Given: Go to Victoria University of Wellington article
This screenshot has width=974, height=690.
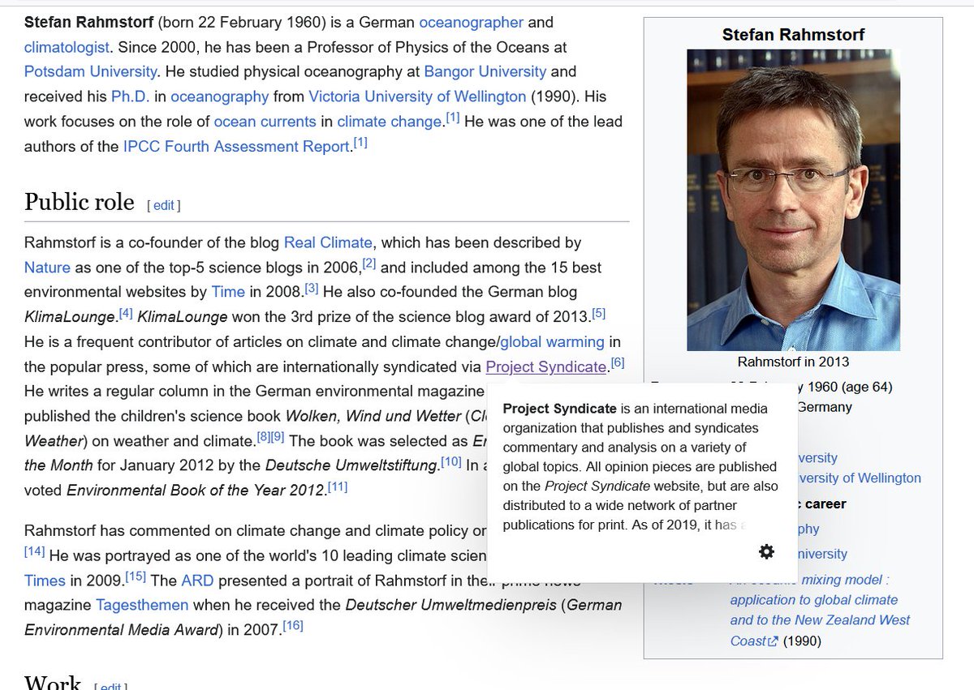Looking at the screenshot, I should [417, 96].
